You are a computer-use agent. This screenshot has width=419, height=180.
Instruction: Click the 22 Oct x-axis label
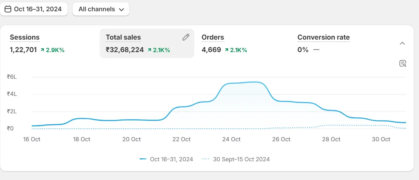pyautogui.click(x=182, y=139)
